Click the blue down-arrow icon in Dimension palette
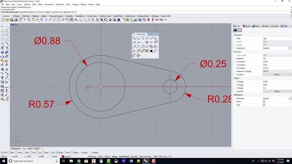This screenshot has height=164, width=292. click(147, 42)
